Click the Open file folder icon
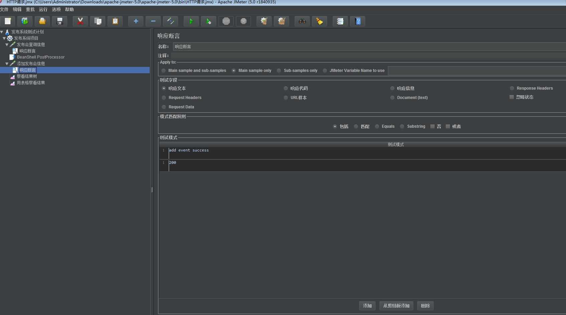Image resolution: width=566 pixels, height=315 pixels. [42, 21]
